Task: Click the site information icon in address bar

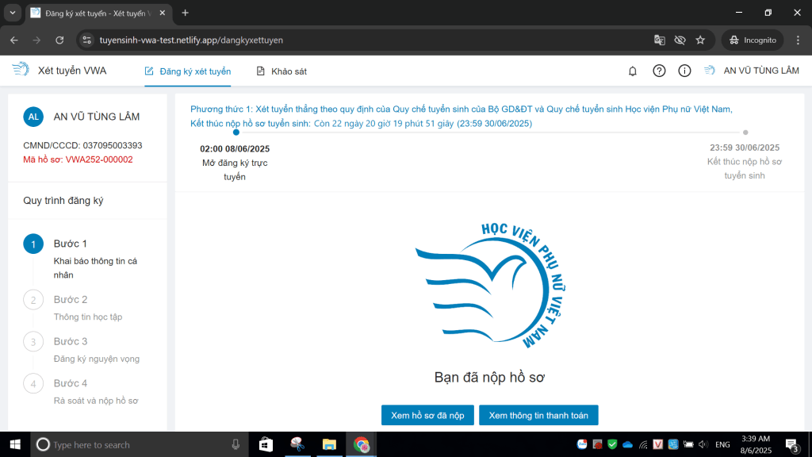Action: [86, 40]
